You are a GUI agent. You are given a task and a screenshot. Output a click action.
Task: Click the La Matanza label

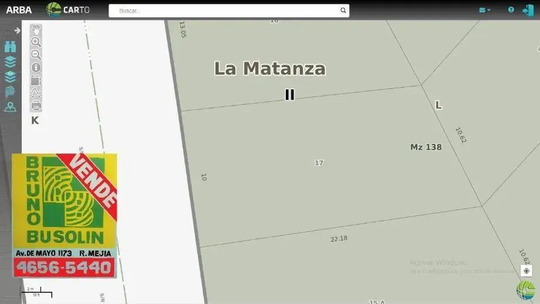click(269, 68)
